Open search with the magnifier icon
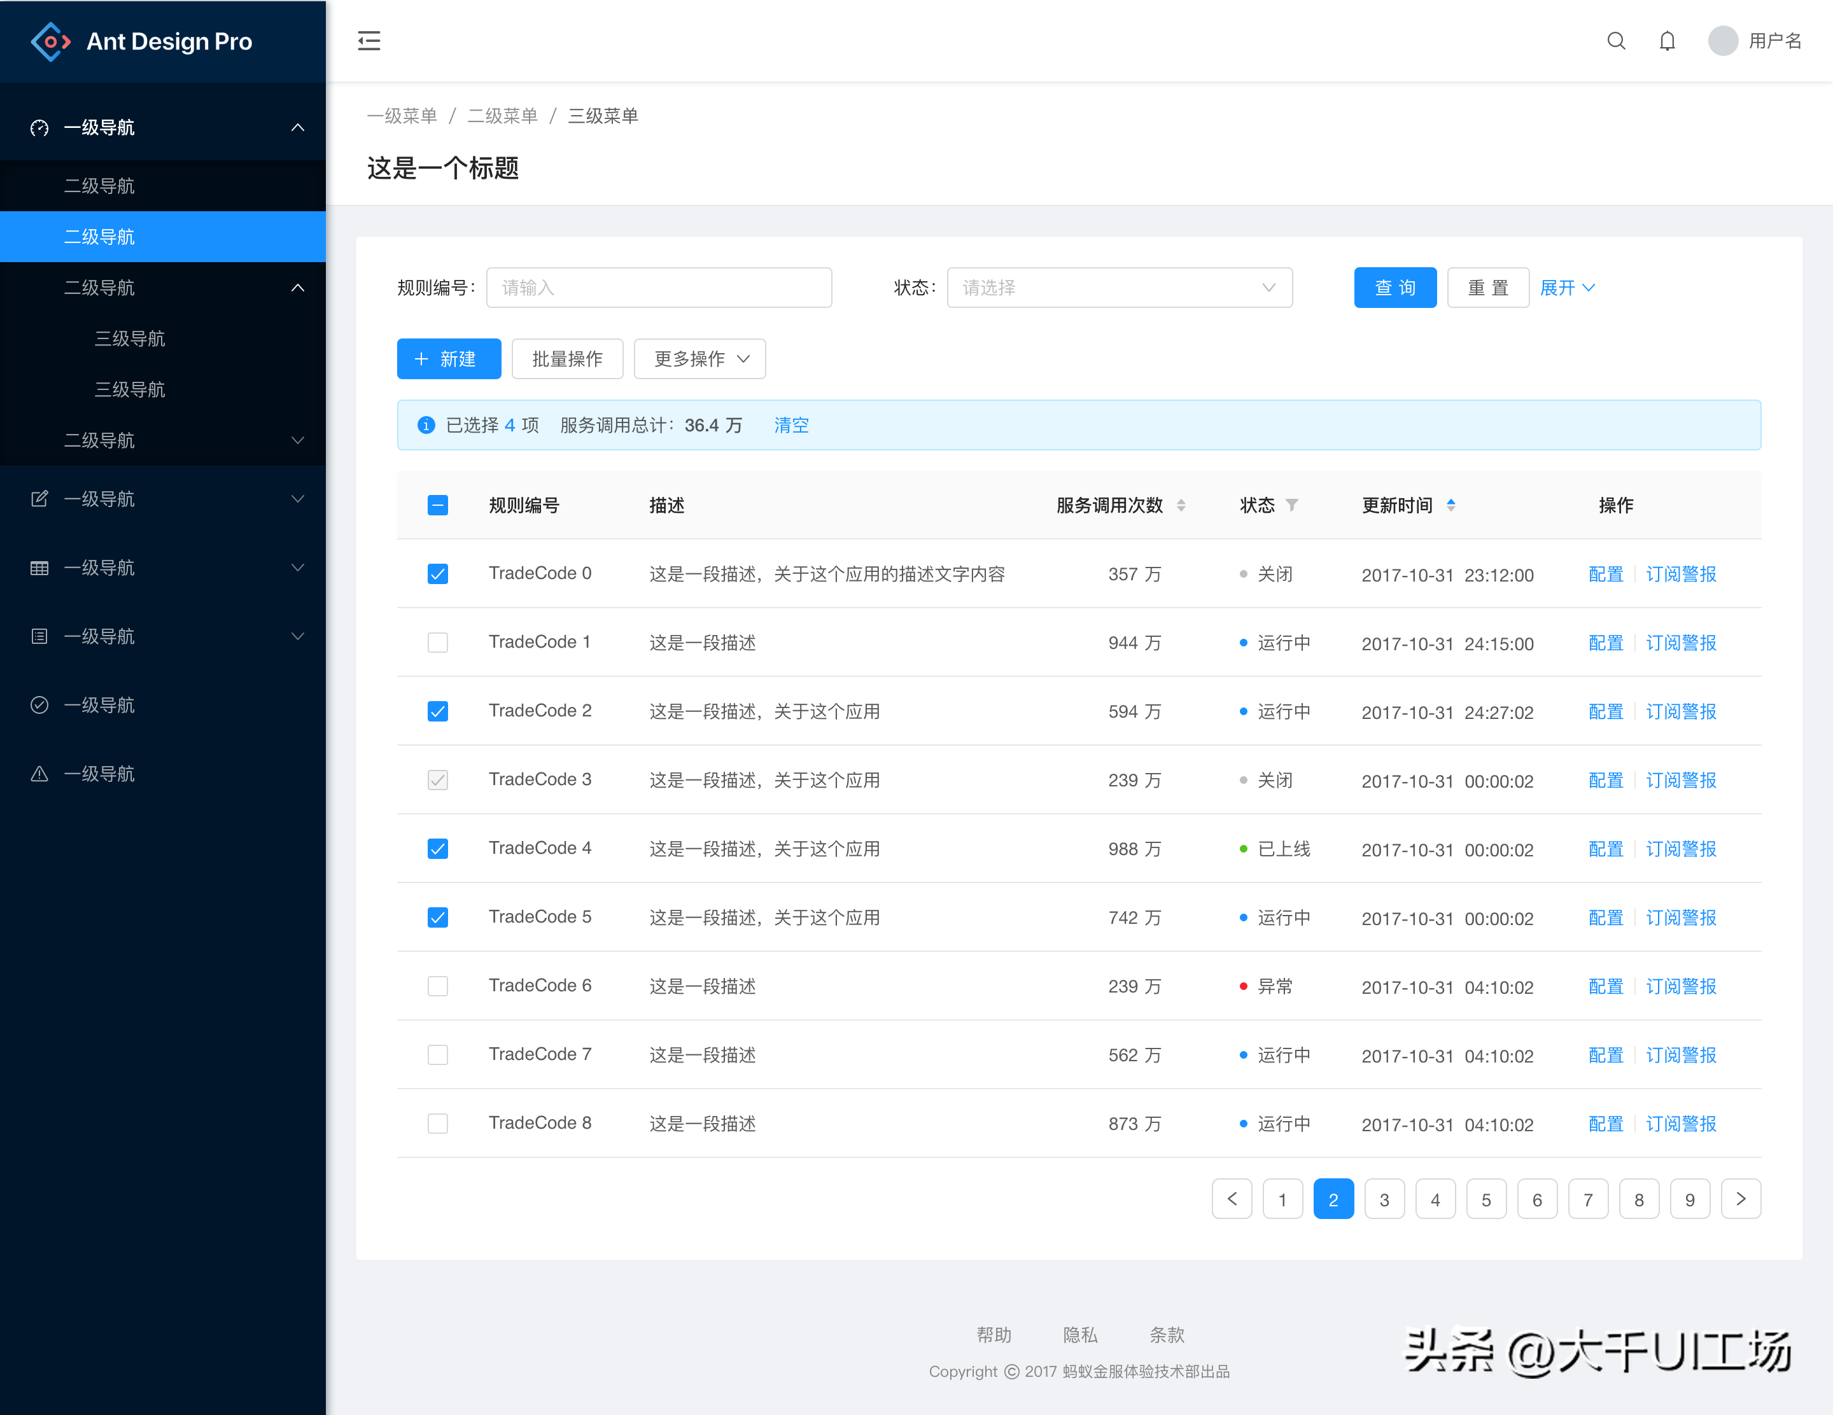1833x1415 pixels. (1615, 40)
